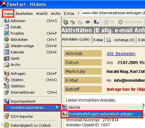Start the IS24-Importer
145x128 pixels.
(31, 116)
